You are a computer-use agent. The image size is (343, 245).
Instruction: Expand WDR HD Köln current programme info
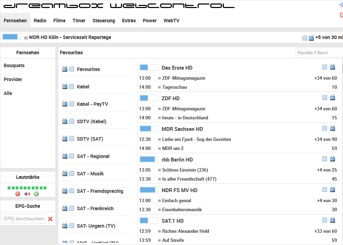(x=26, y=38)
